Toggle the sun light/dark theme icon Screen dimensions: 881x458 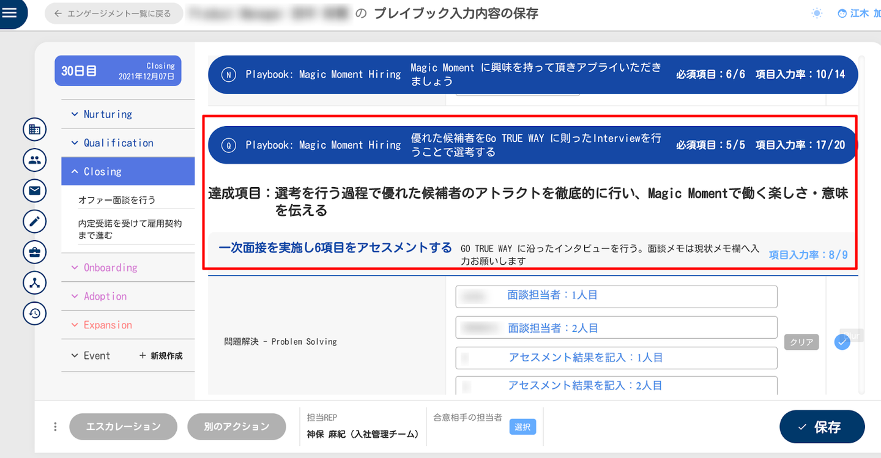coord(817,13)
